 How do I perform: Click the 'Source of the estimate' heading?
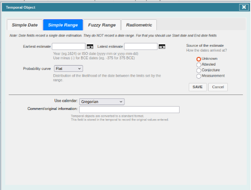point(205,45)
